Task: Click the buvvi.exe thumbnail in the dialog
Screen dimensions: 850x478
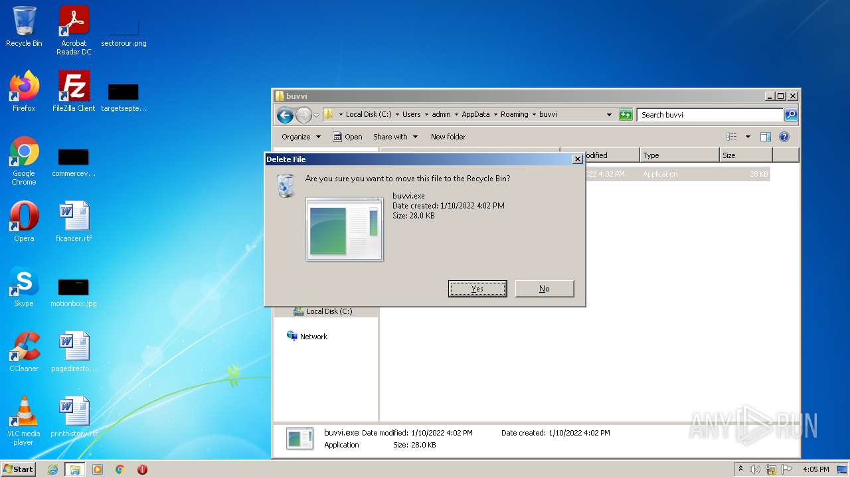Action: 345,229
